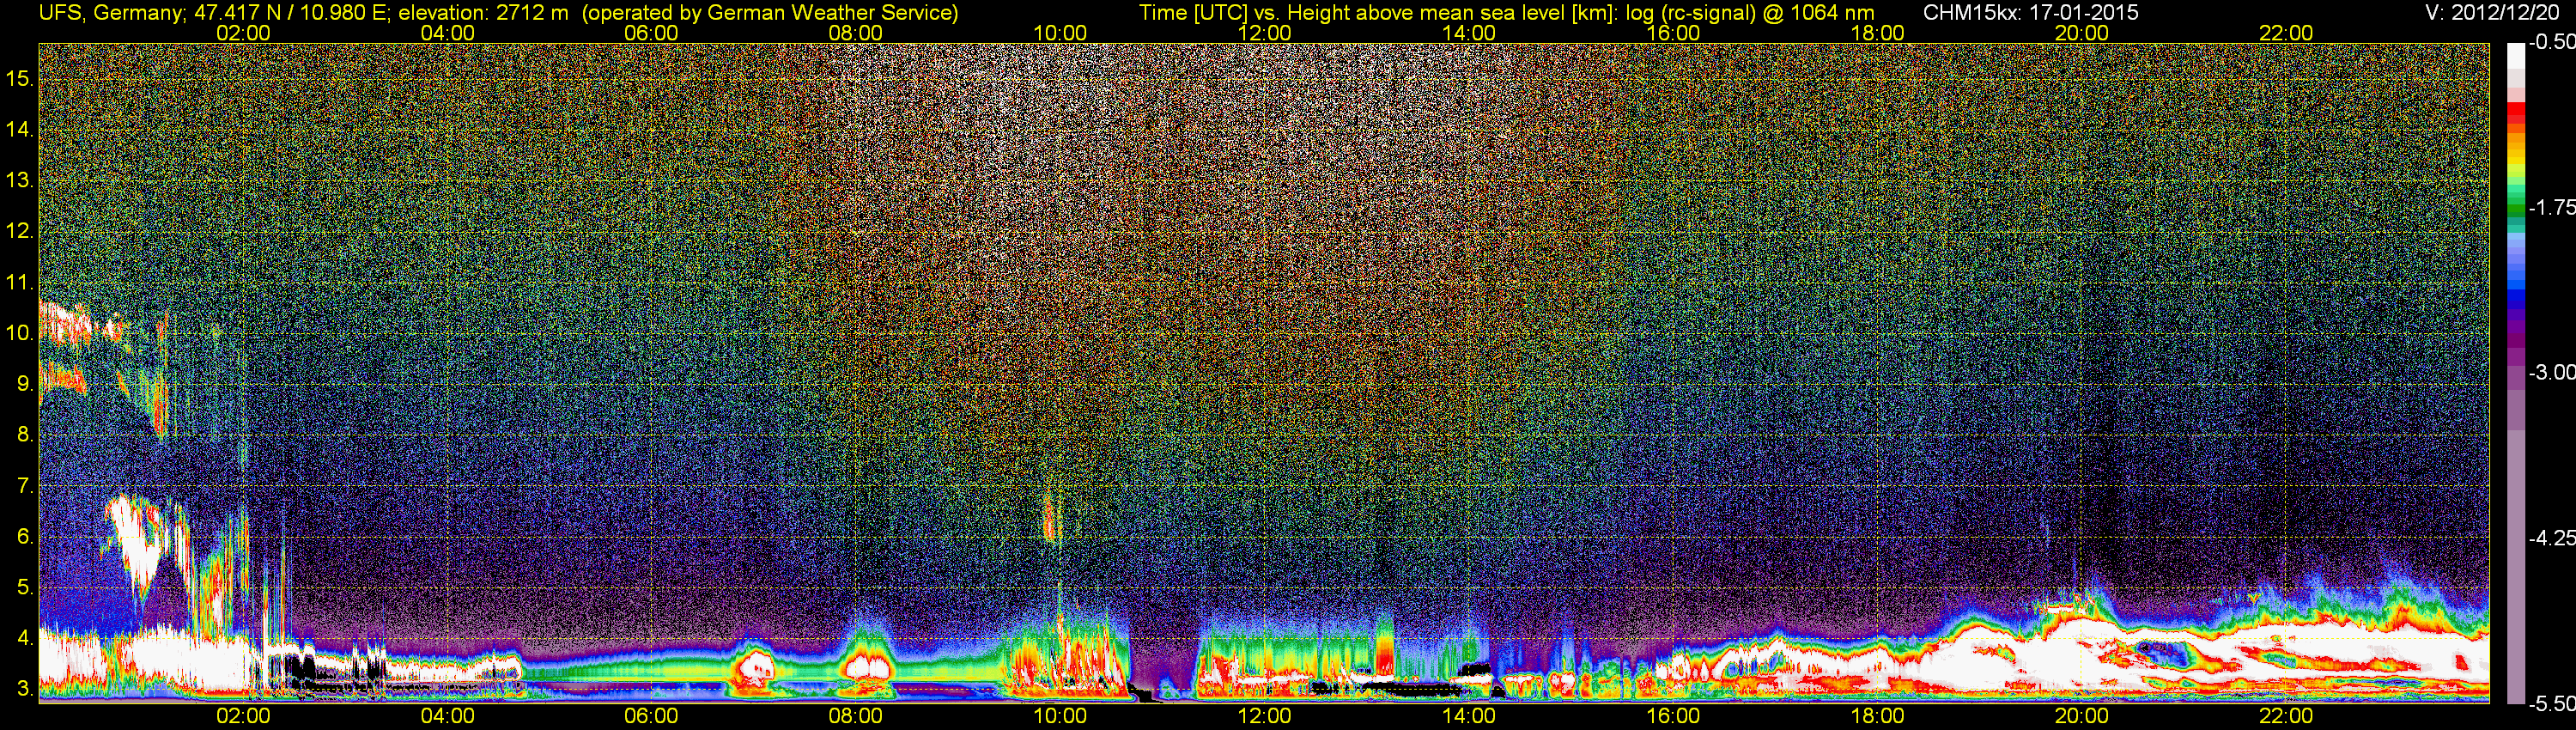Click the height label "10."
The image size is (2576, 730).
pyautogui.click(x=19, y=332)
